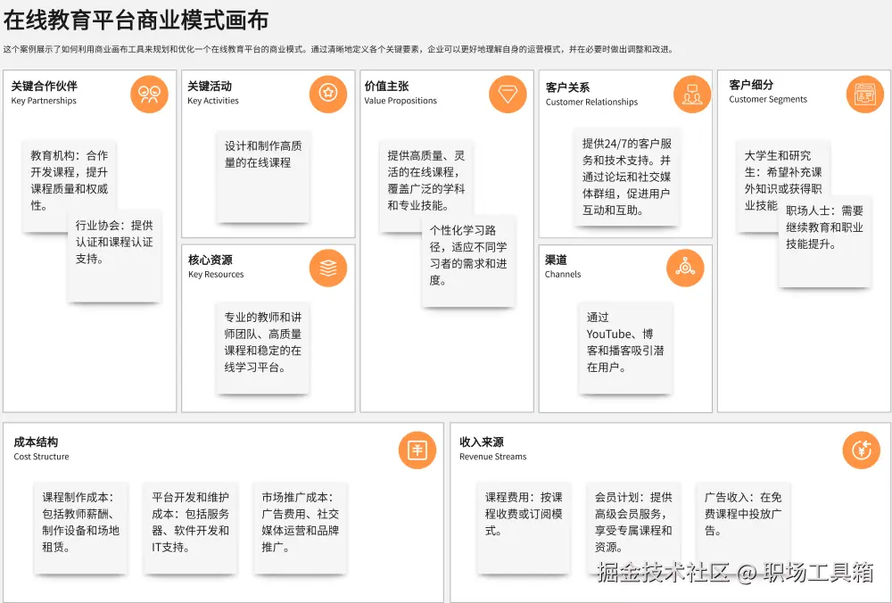Click the 客户细分 ID-card icon
This screenshot has width=892, height=603.
click(x=863, y=94)
